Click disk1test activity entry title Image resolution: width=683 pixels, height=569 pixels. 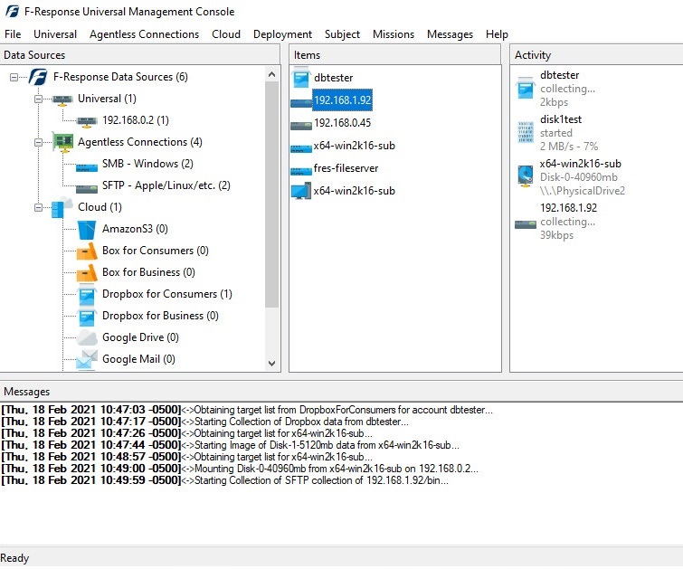(x=561, y=119)
